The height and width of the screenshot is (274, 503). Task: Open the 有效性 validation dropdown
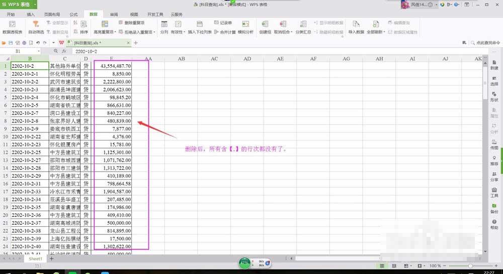tap(178, 32)
